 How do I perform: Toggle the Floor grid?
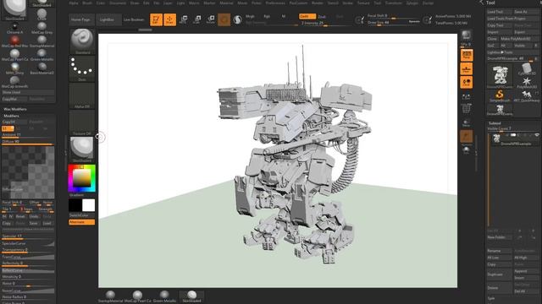point(467,68)
